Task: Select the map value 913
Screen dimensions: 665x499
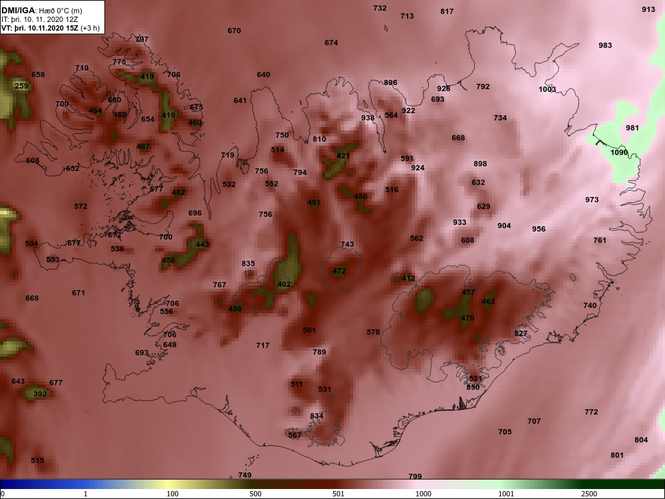Action: pyautogui.click(x=648, y=9)
